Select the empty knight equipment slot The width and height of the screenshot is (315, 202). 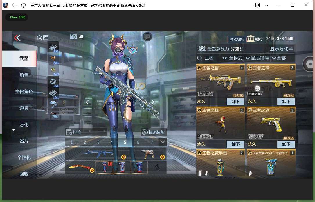click(157, 167)
